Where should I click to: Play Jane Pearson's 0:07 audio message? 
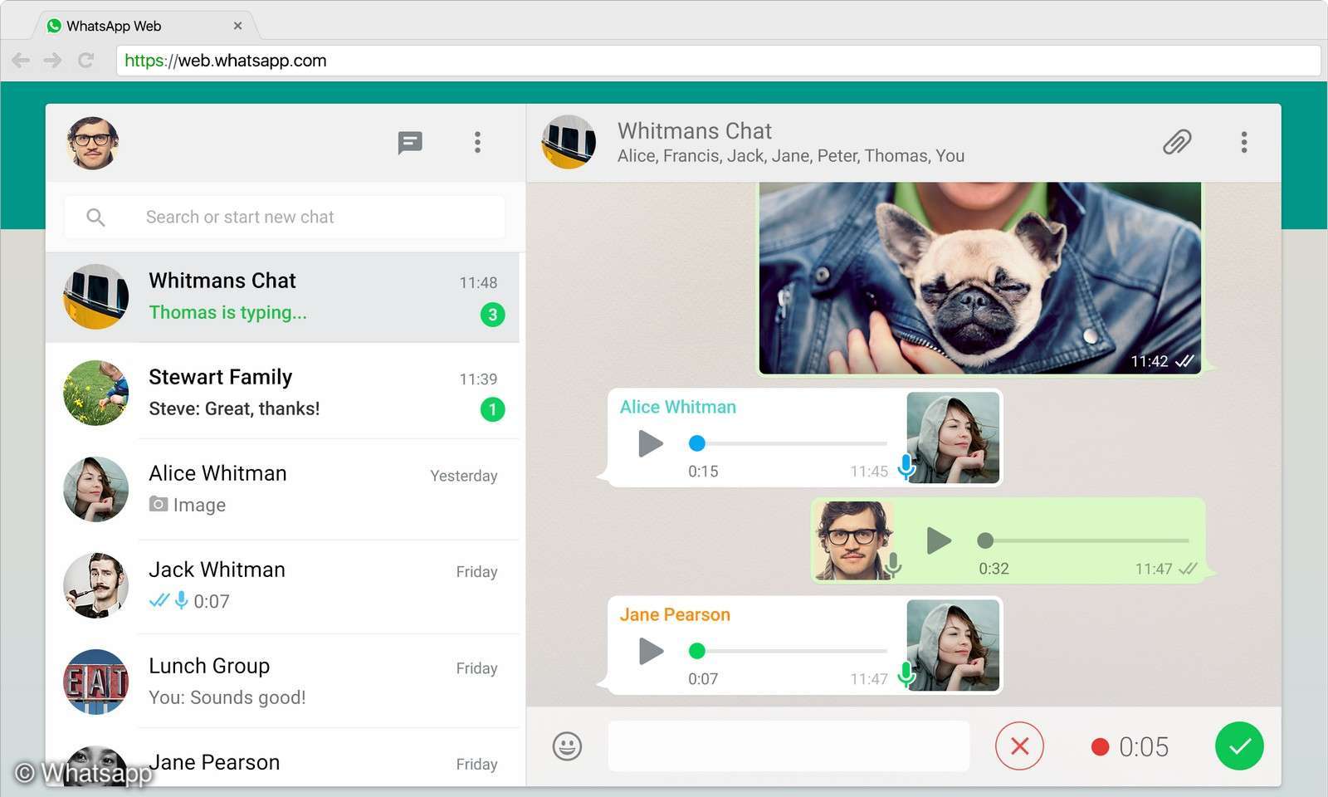coord(651,652)
